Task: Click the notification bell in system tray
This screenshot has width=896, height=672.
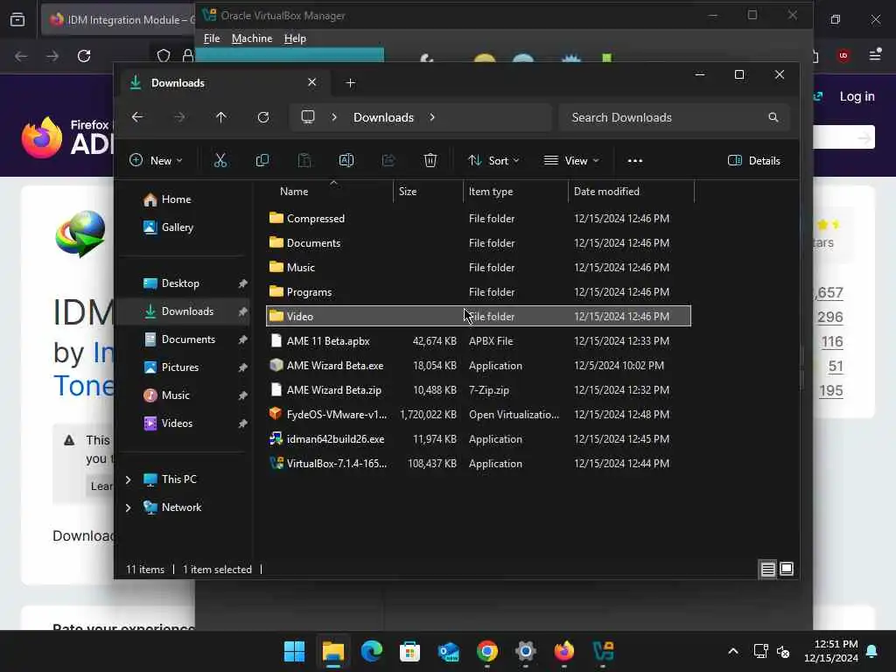Action: tap(872, 651)
